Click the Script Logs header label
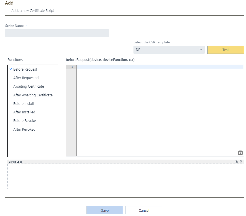 [x=16, y=162]
